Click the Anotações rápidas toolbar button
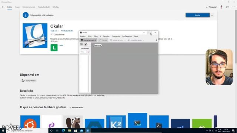The image size is (237, 133). pyautogui.click(x=135, y=40)
